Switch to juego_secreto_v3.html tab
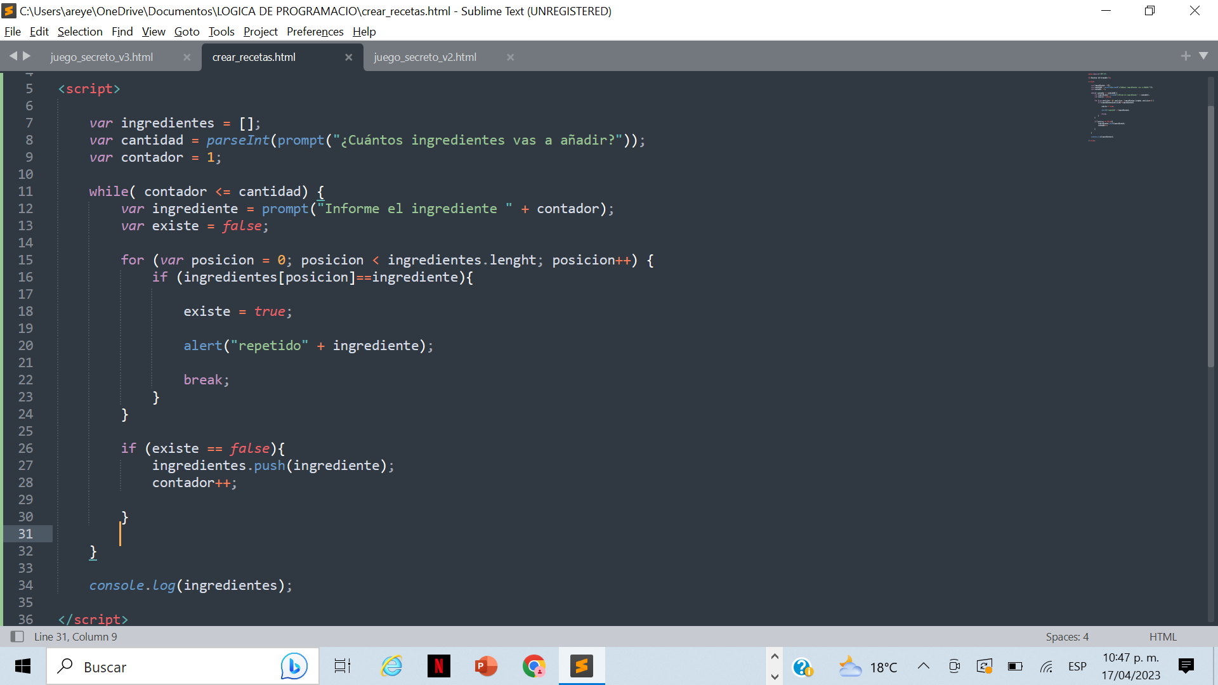The width and height of the screenshot is (1218, 685). click(x=101, y=57)
